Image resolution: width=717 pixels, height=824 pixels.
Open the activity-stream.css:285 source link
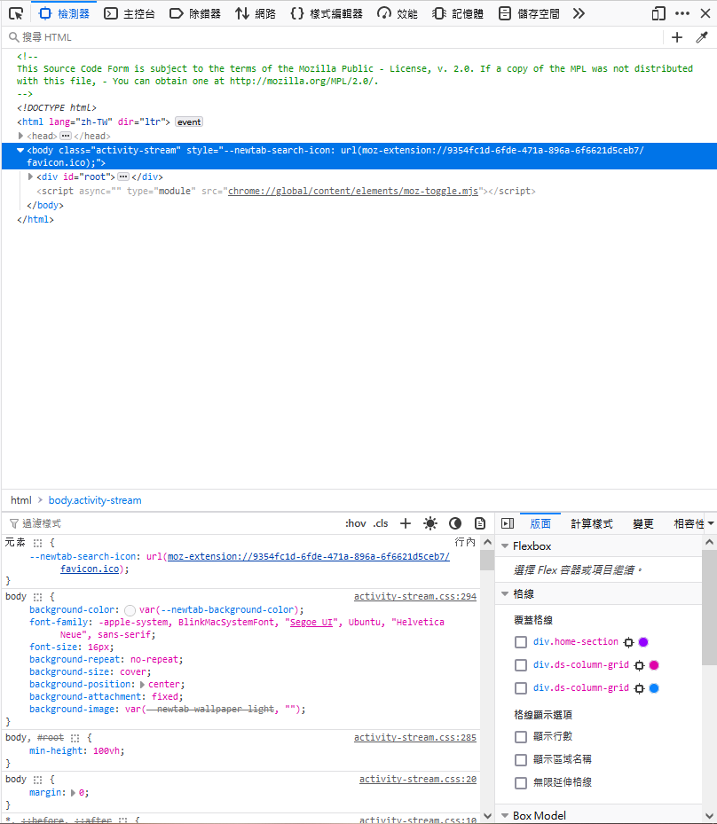[415, 737]
